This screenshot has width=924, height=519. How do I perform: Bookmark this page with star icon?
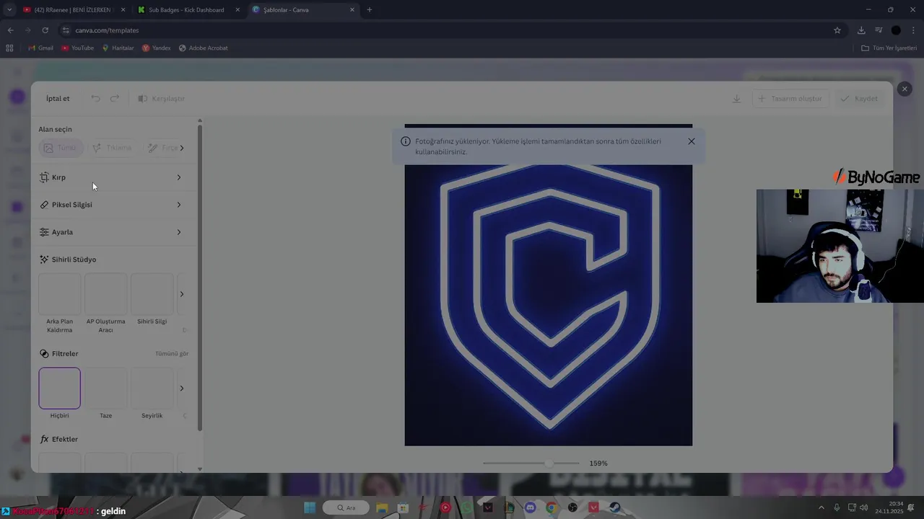point(837,30)
